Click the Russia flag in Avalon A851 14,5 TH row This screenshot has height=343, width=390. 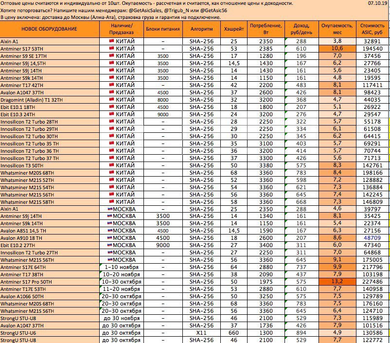pos(110,231)
